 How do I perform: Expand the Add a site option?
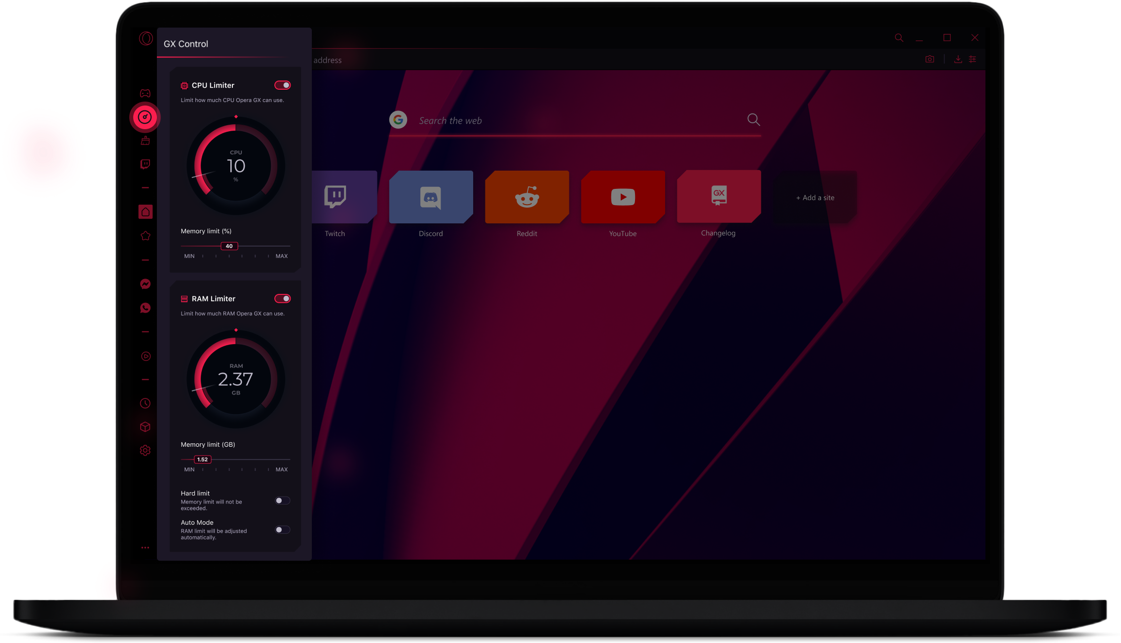(x=815, y=198)
